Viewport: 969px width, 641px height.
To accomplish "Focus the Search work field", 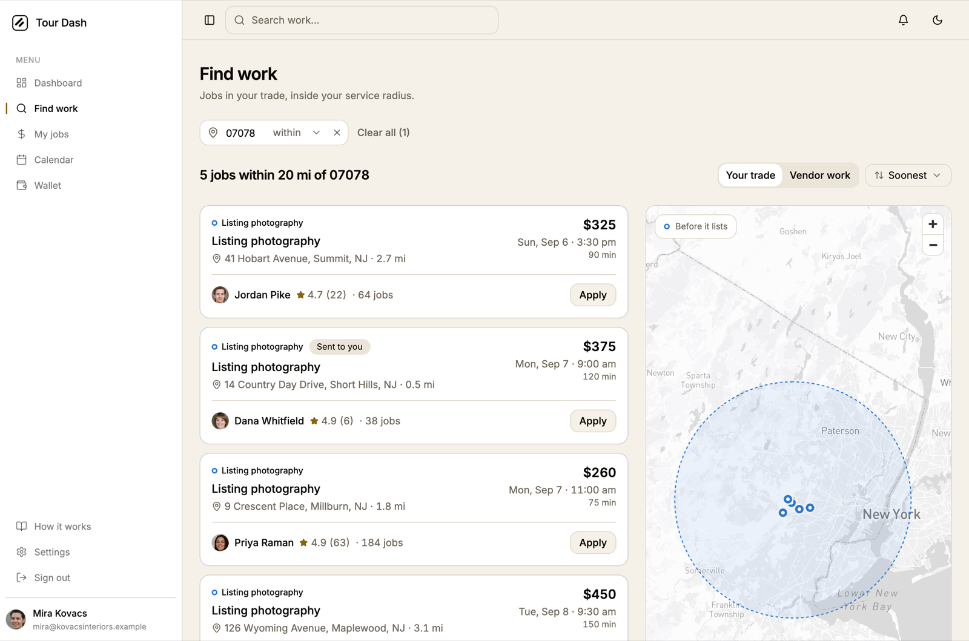I will (x=362, y=20).
